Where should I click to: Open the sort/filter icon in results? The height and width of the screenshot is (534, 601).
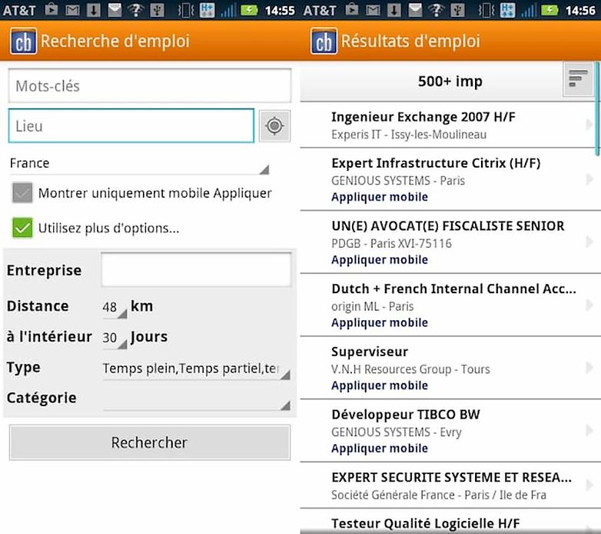point(578,79)
